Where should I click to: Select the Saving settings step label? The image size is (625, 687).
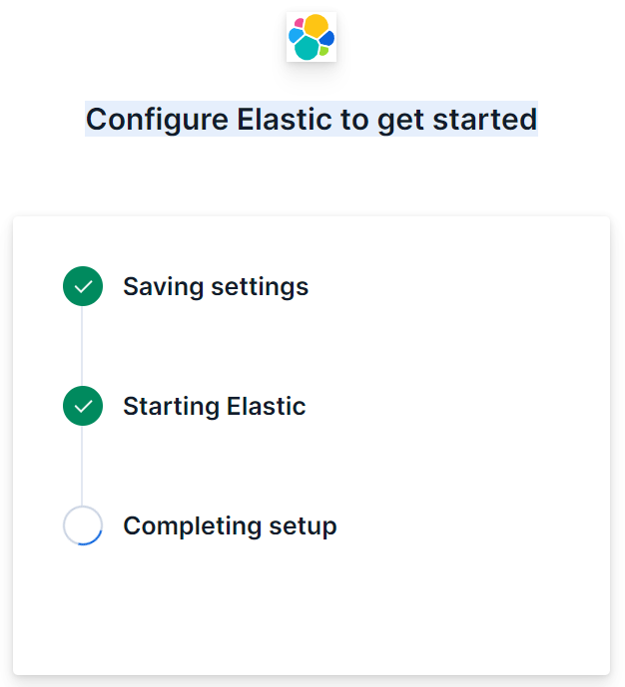(x=216, y=287)
